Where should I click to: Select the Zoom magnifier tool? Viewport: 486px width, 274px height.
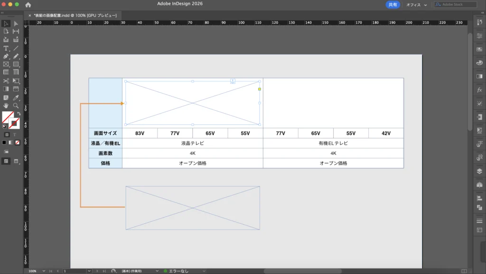click(x=16, y=106)
